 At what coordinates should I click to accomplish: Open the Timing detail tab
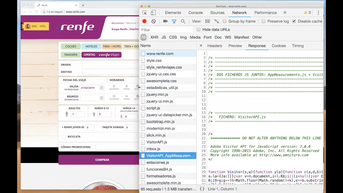tap(298, 46)
